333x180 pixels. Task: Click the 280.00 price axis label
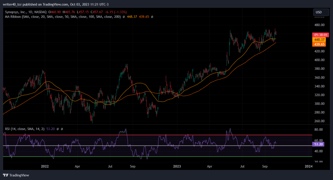pyautogui.click(x=319, y=112)
